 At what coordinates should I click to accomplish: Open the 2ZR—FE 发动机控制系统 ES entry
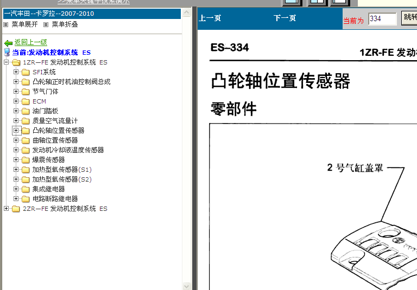[65, 209]
